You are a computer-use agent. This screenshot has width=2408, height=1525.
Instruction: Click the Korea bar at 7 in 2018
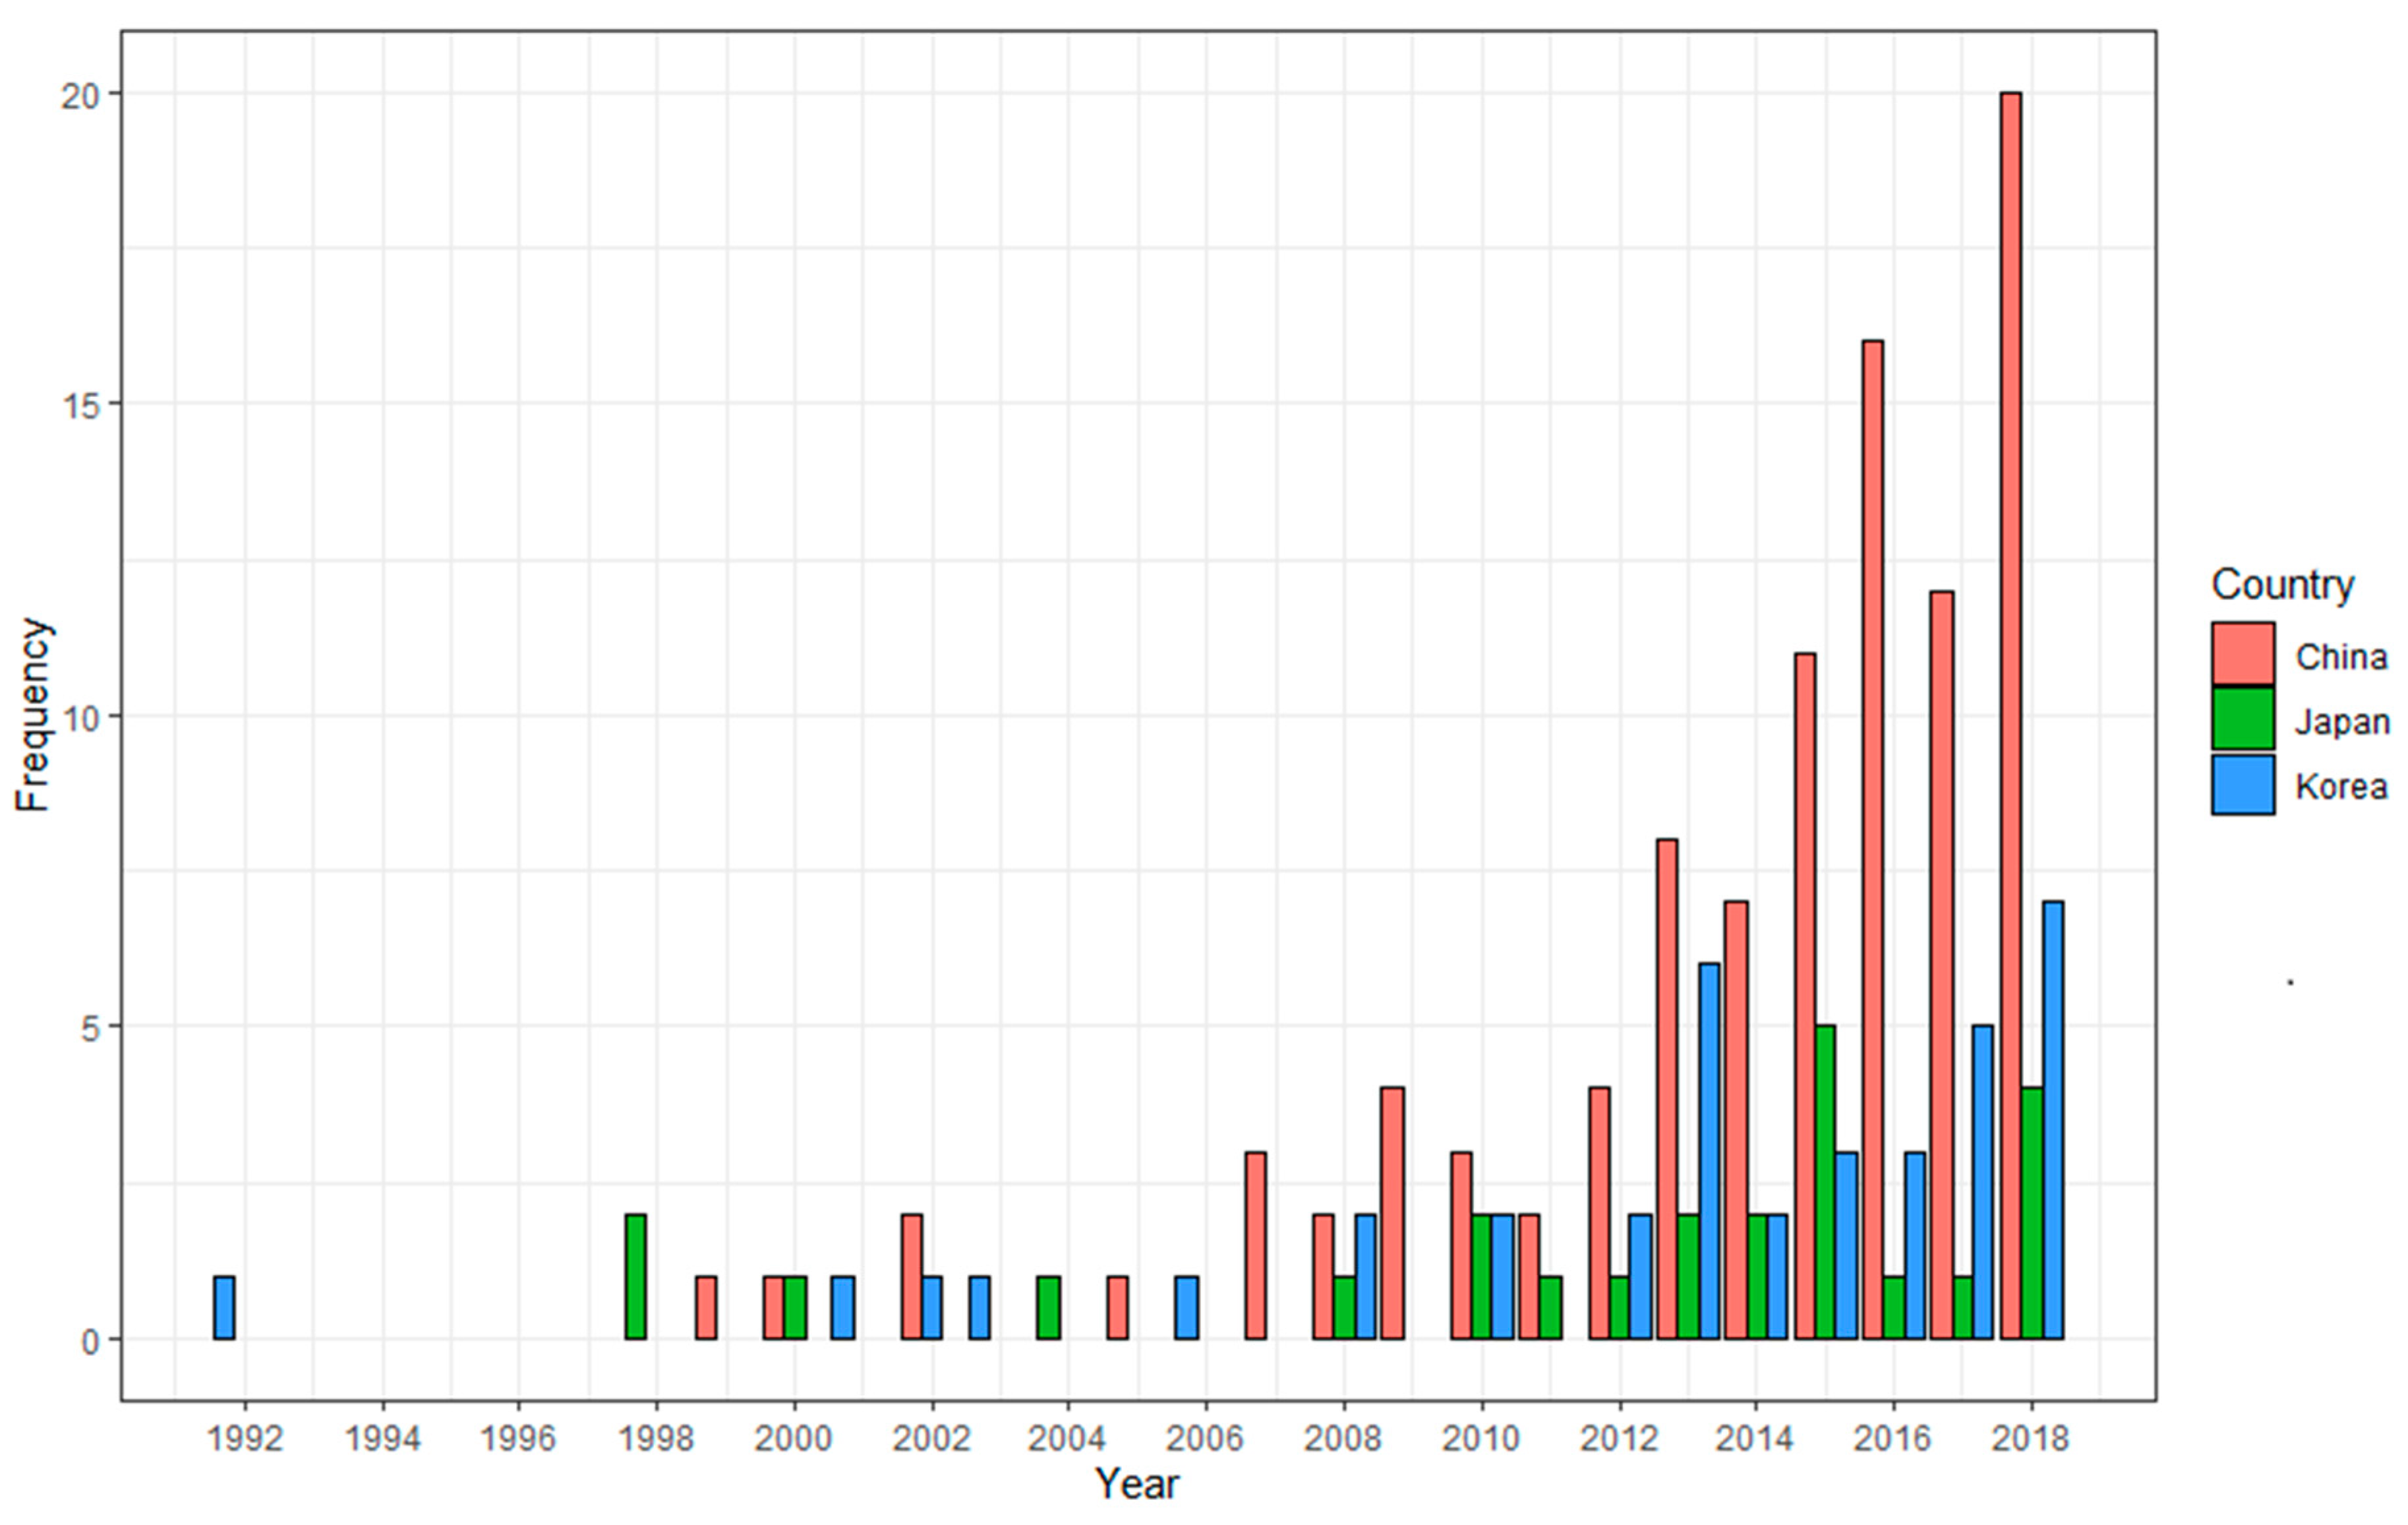click(2053, 1120)
